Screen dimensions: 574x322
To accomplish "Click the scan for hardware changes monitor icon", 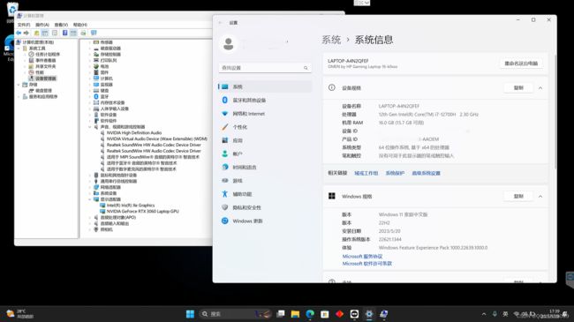I will tap(94, 33).
